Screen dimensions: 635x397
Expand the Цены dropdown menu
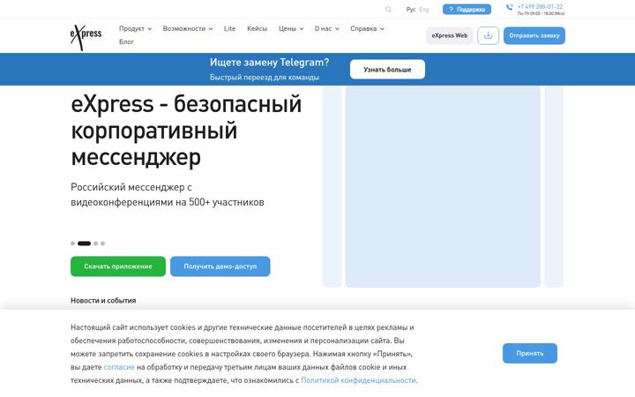pyautogui.click(x=291, y=29)
